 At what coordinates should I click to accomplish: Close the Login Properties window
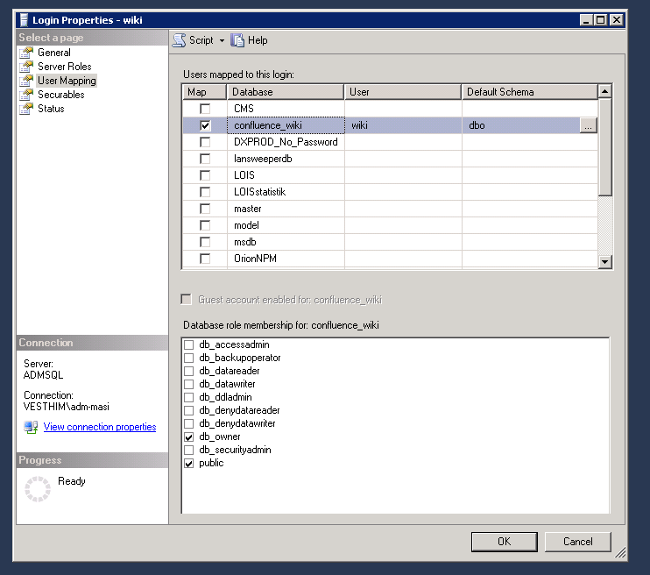click(x=617, y=20)
